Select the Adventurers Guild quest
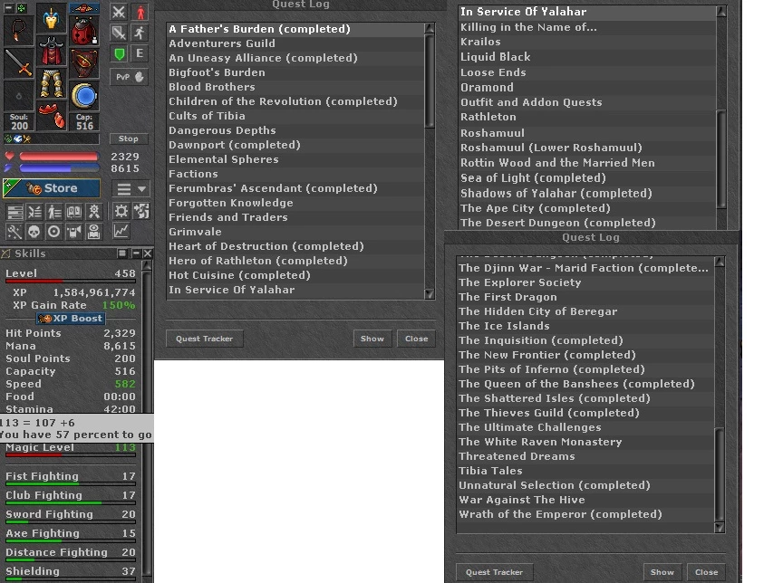The width and height of the screenshot is (783, 583). pyautogui.click(x=295, y=43)
